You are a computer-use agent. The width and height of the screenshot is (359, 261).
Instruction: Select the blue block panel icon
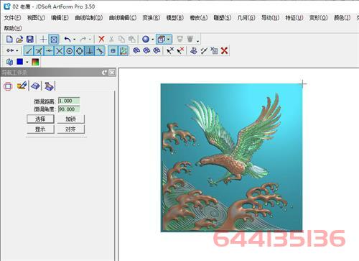pyautogui.click(x=35, y=86)
